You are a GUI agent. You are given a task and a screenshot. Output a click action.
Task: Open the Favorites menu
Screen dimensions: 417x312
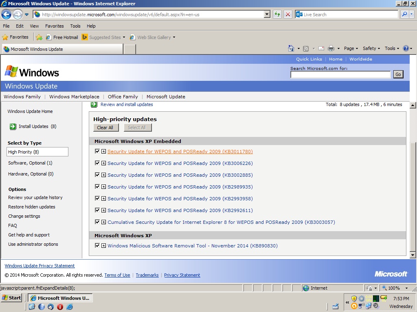click(x=55, y=26)
